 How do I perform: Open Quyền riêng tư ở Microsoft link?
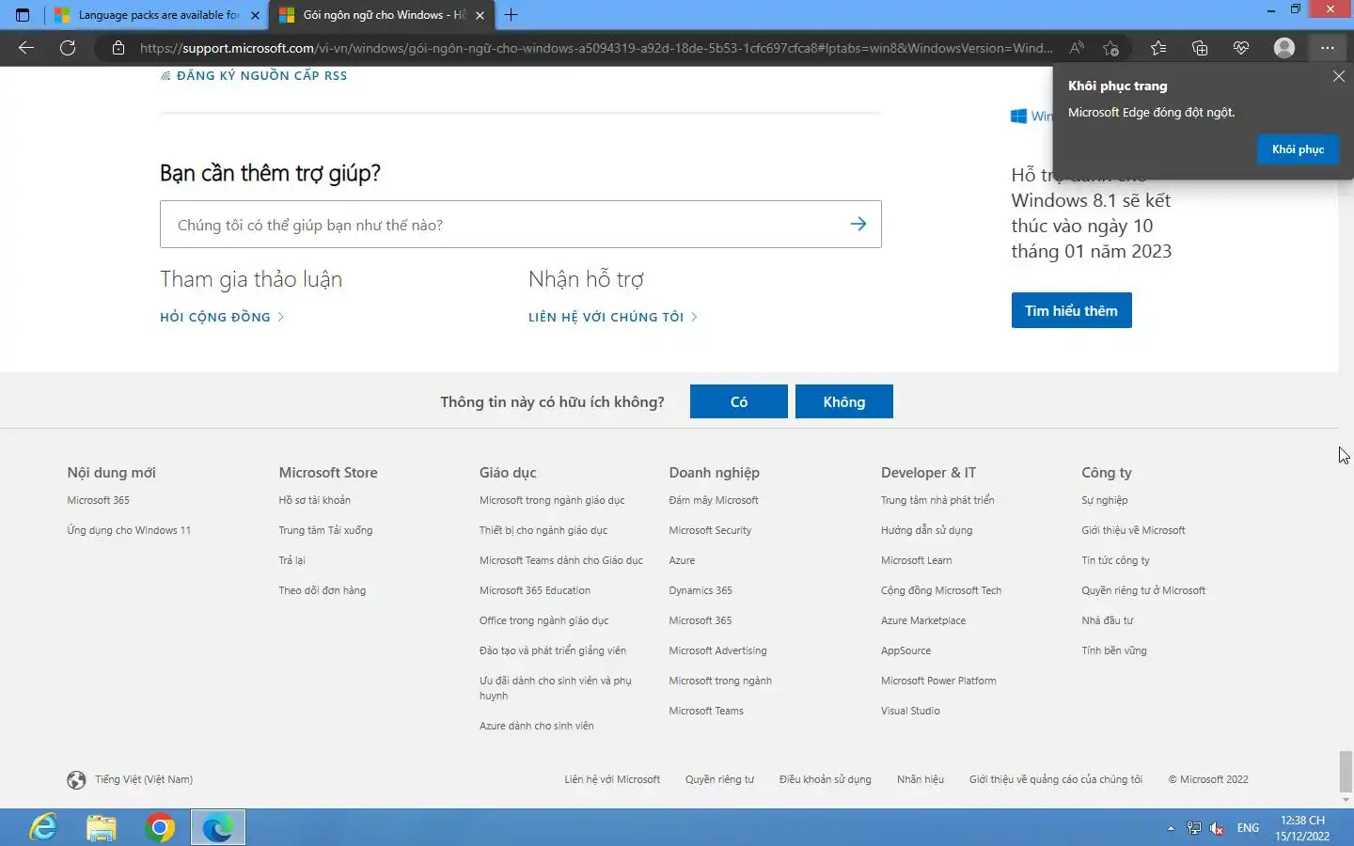[x=1143, y=590]
